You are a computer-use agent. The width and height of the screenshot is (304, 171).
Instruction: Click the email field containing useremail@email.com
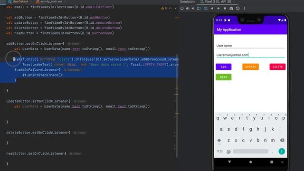pos(250,55)
